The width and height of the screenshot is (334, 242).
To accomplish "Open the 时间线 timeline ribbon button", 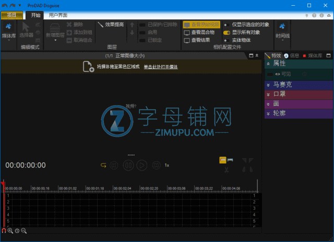I will [282, 31].
